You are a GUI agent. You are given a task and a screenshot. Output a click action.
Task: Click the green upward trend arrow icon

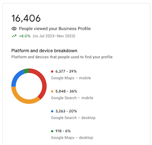click(14, 36)
